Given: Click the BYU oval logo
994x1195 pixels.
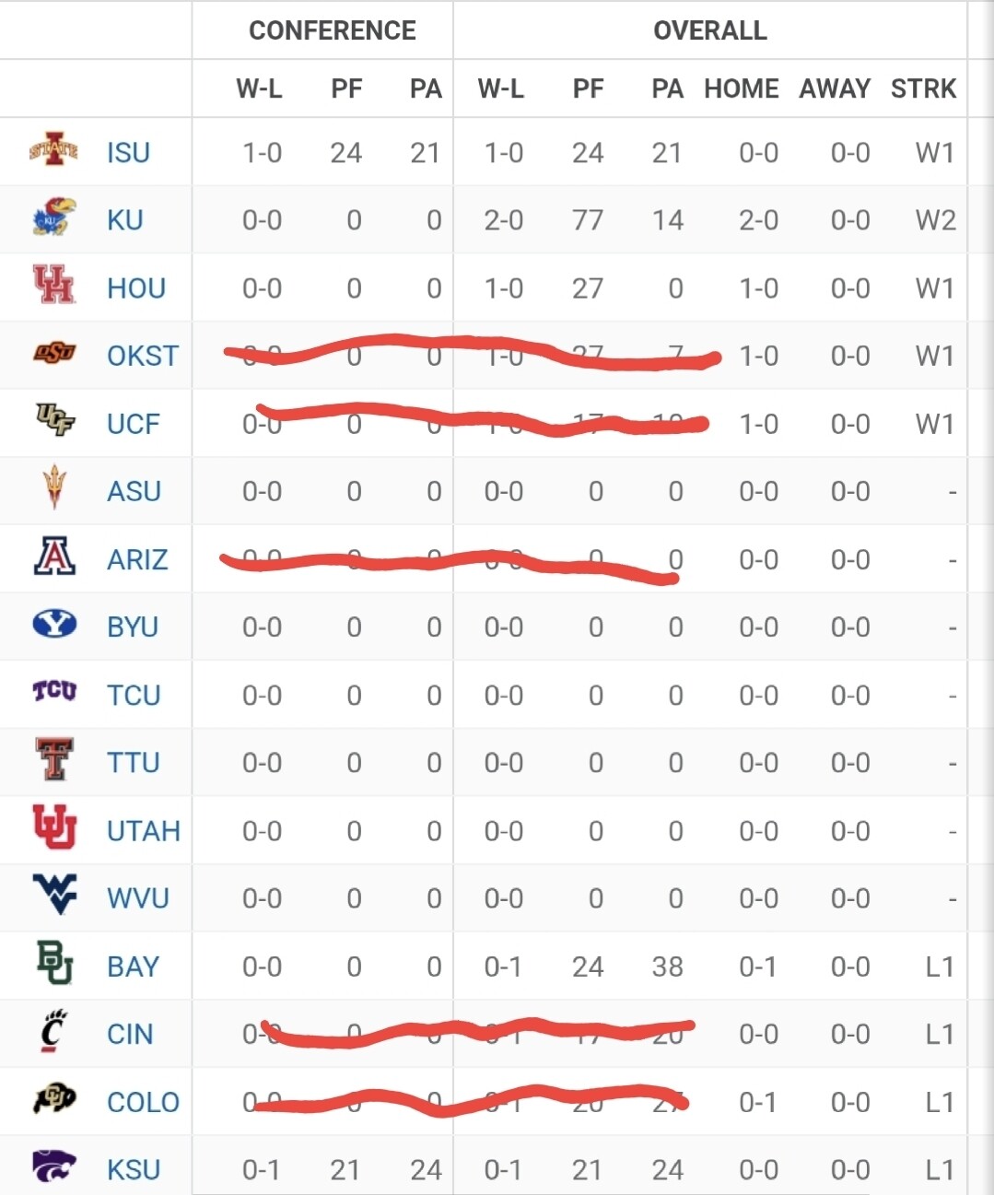Looking at the screenshot, I should (x=54, y=625).
